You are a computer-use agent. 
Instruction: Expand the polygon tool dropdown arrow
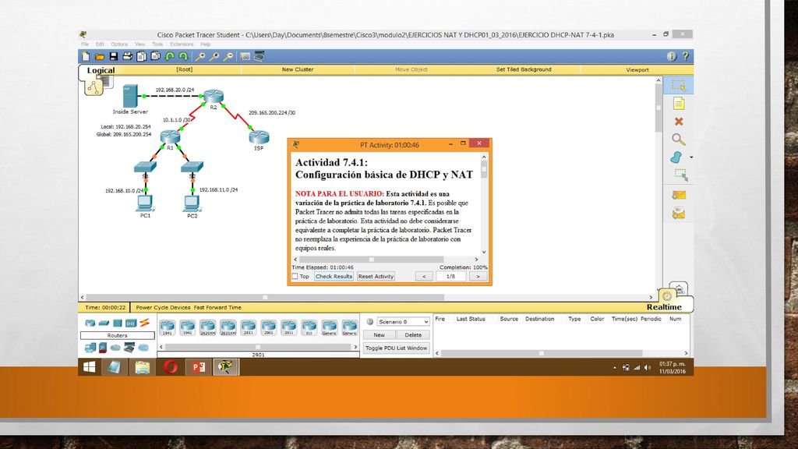tap(690, 157)
